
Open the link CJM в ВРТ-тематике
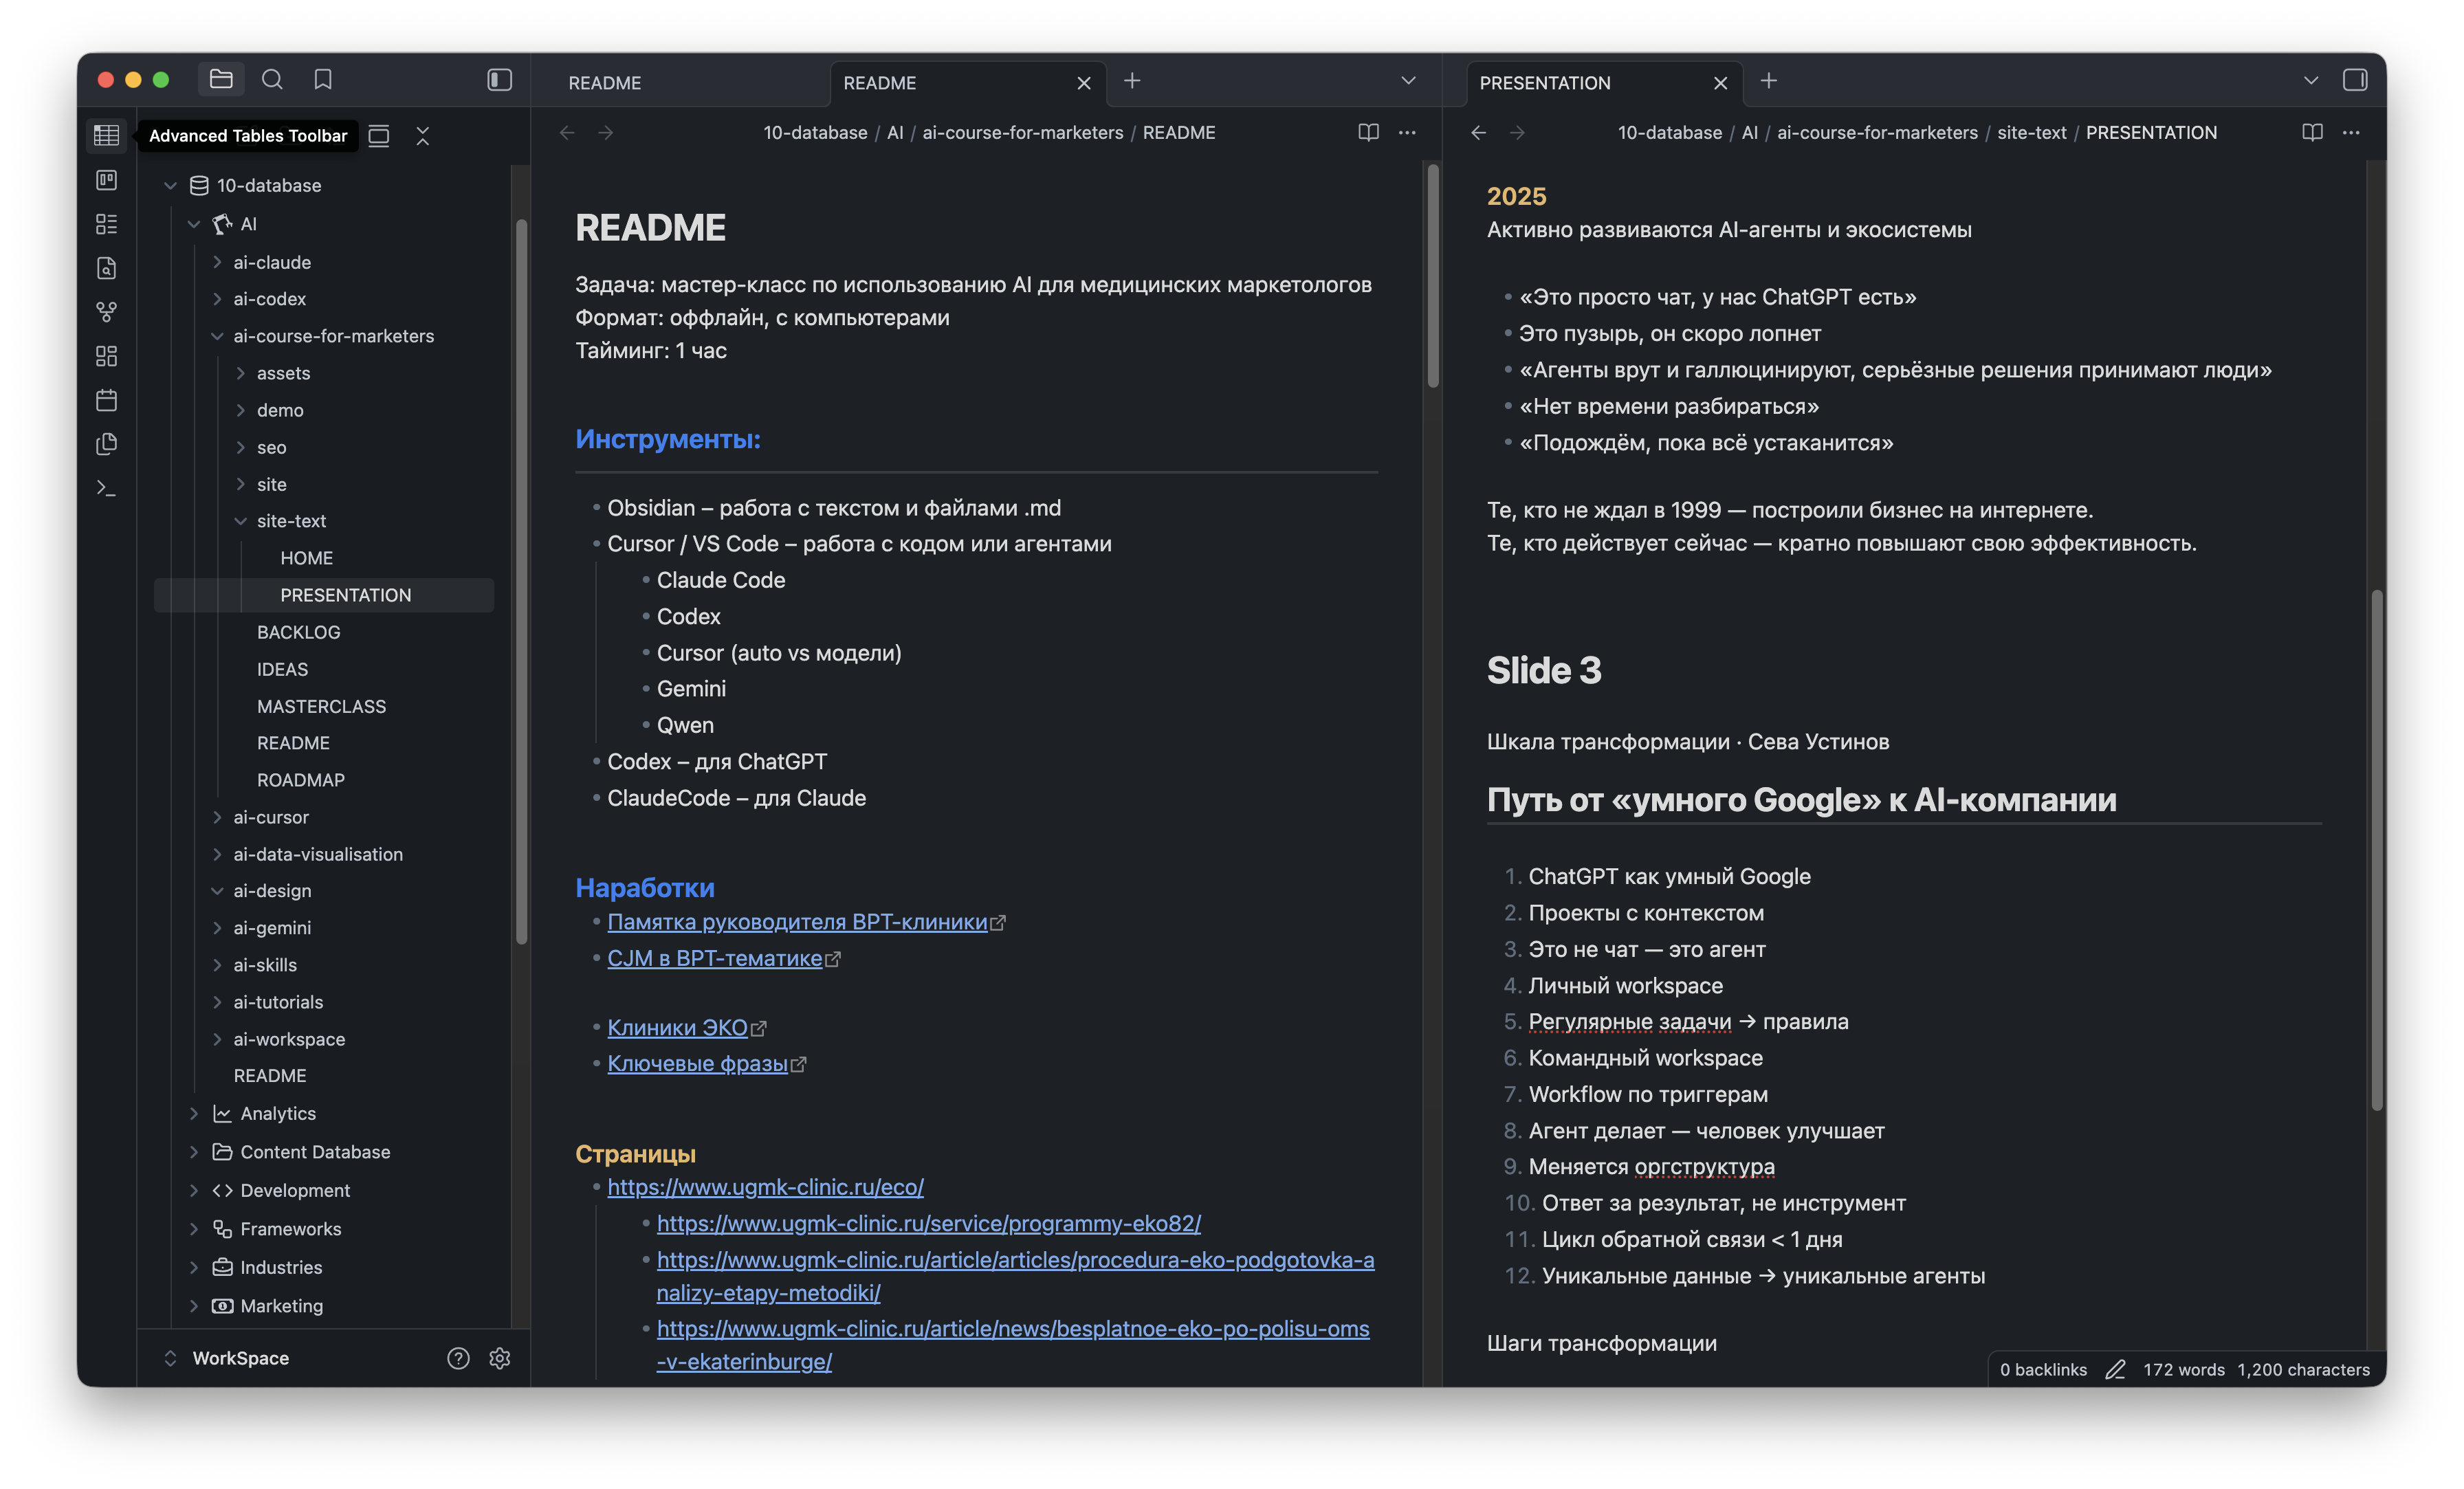point(715,958)
